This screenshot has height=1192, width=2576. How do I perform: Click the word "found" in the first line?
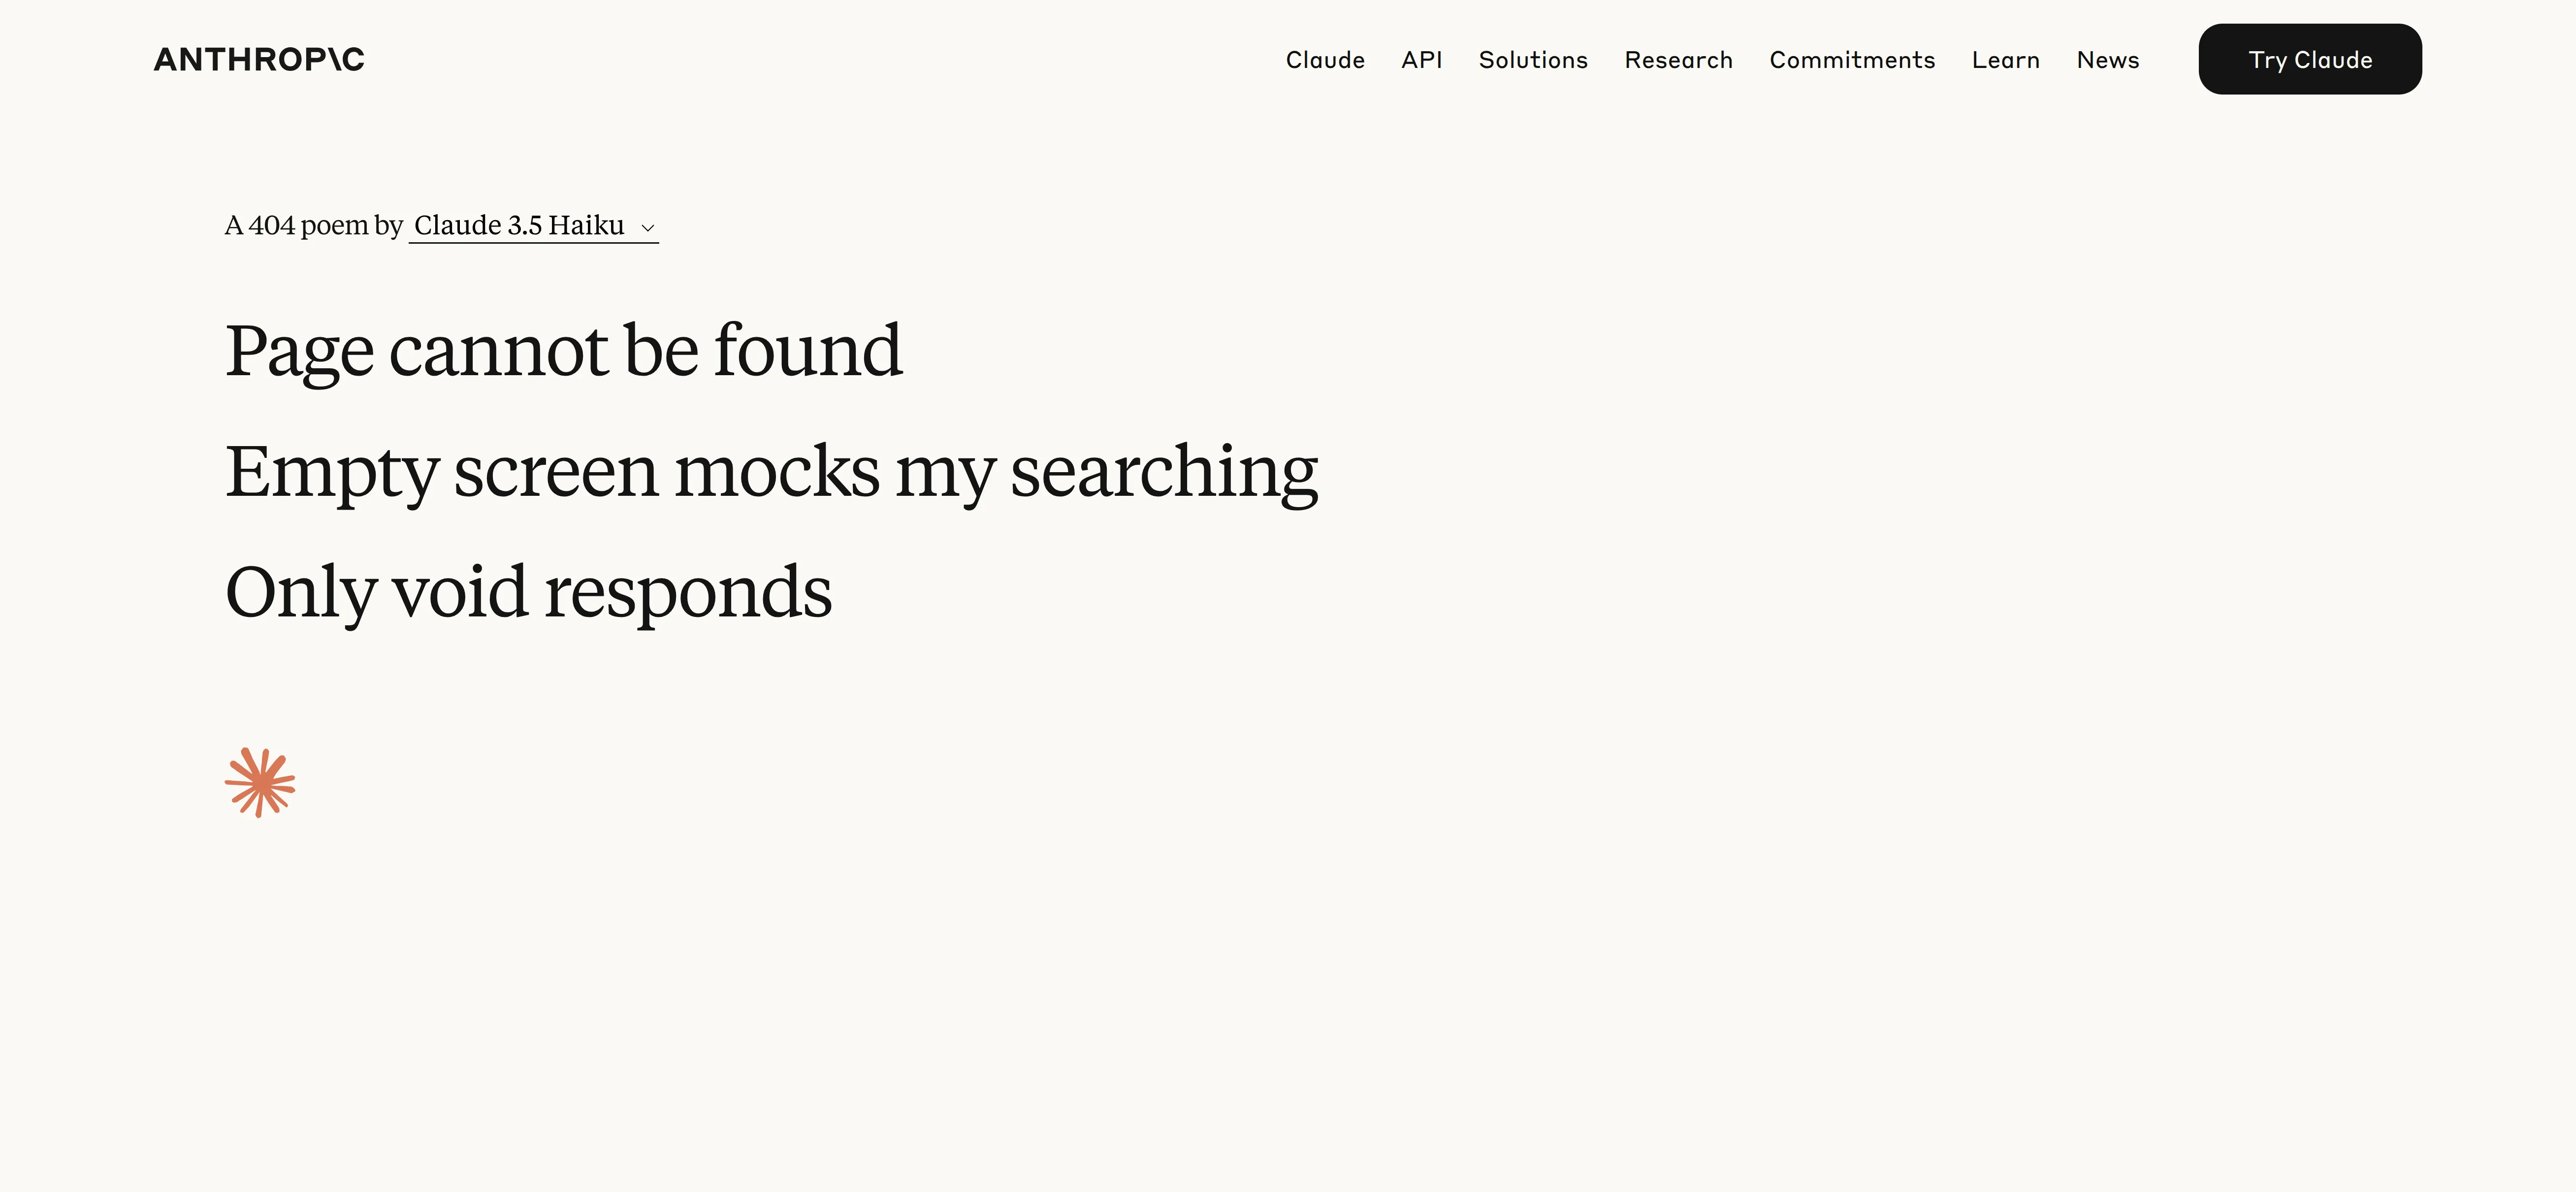808,351
